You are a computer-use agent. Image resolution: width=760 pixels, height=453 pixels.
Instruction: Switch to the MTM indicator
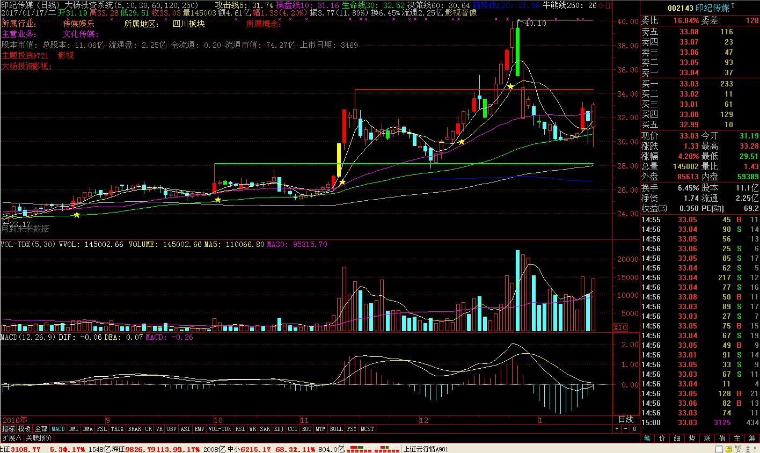coord(320,429)
